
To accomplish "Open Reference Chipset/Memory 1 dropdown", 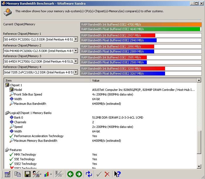I will point(76,39).
